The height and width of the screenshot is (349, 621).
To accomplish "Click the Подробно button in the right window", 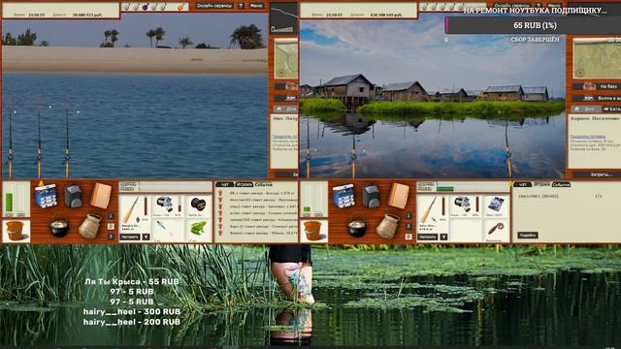I will tap(528, 235).
